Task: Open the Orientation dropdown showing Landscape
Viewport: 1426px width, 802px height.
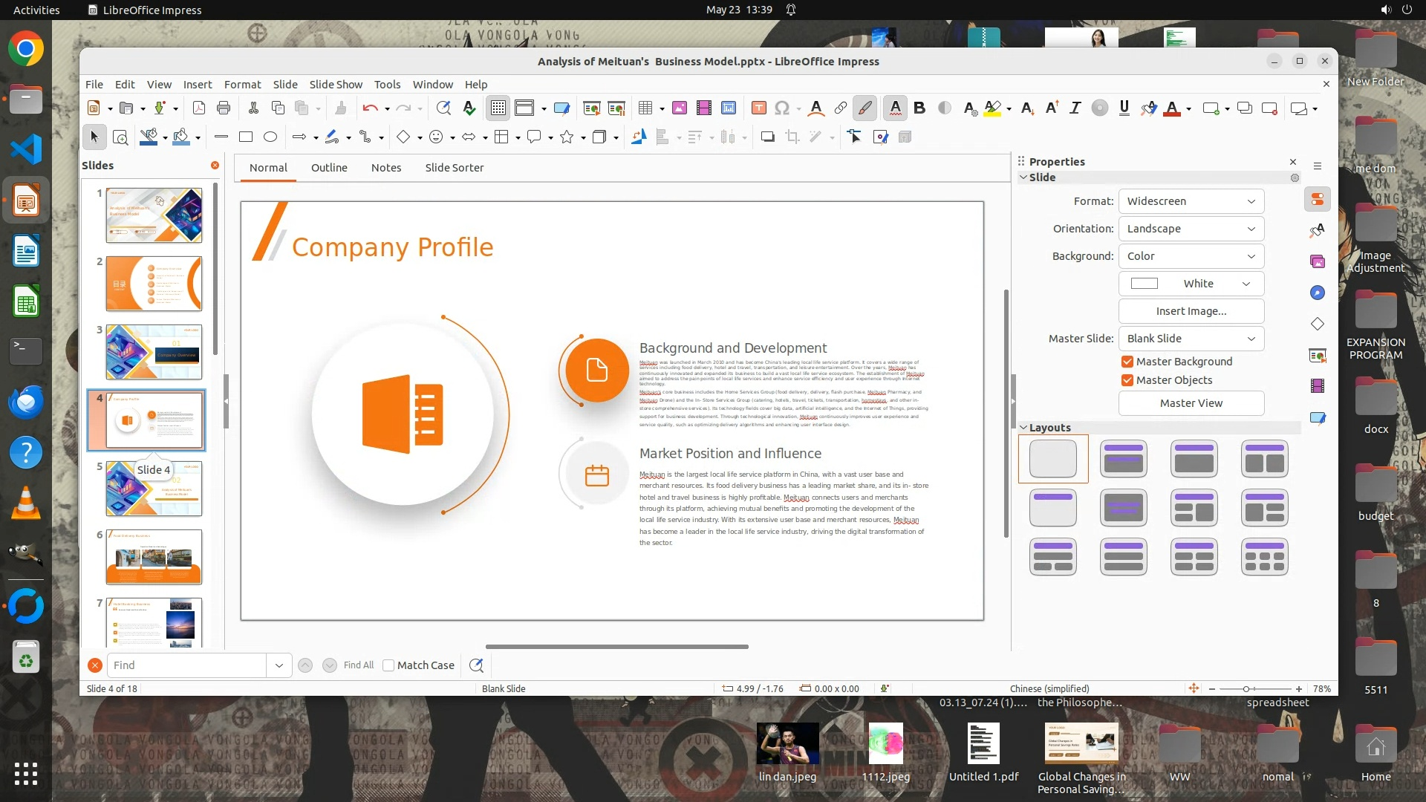Action: [1191, 229]
